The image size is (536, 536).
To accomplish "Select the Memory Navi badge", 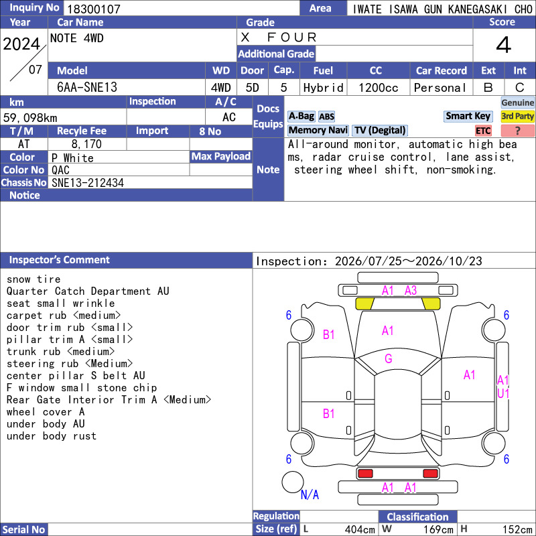I will (x=318, y=130).
